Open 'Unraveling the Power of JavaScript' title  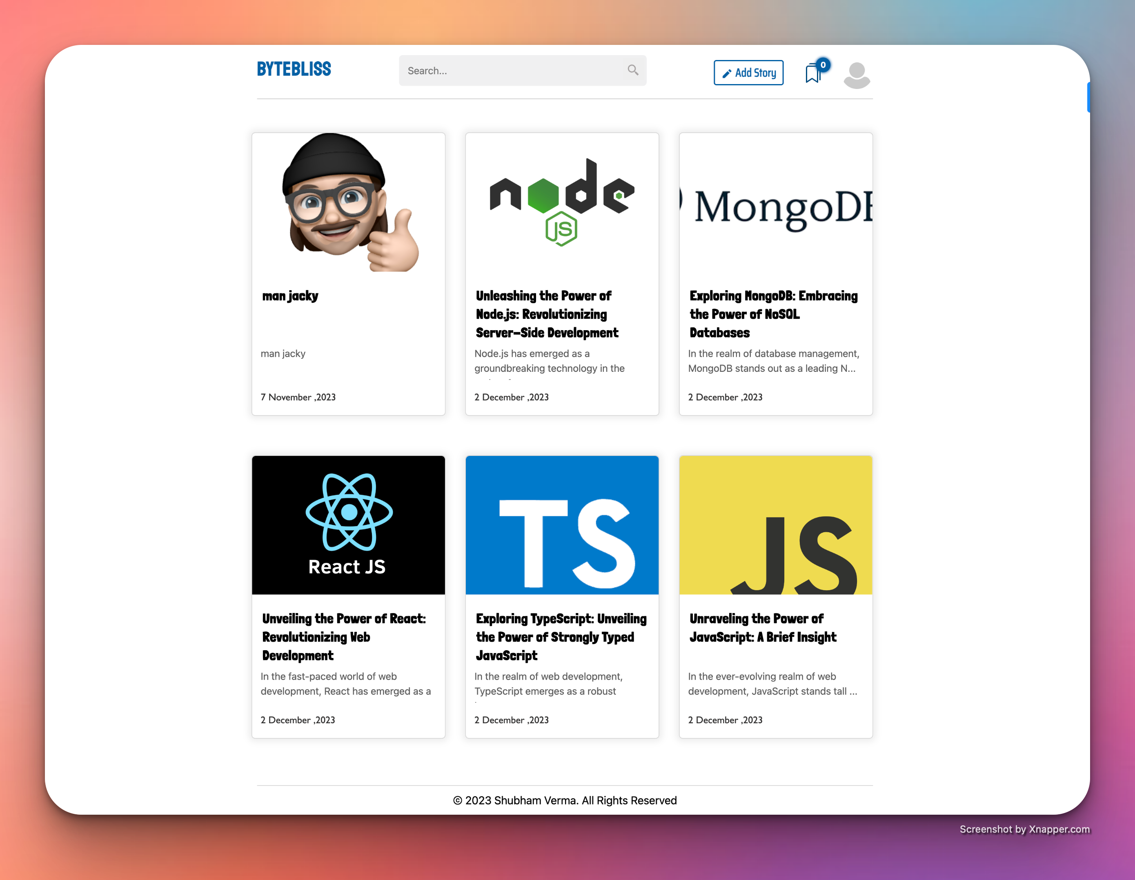pyautogui.click(x=762, y=627)
